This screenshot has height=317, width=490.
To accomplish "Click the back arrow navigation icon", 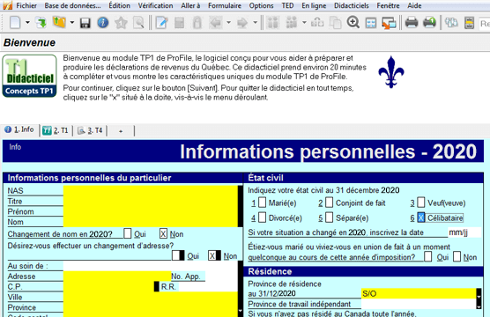I will click(216, 23).
